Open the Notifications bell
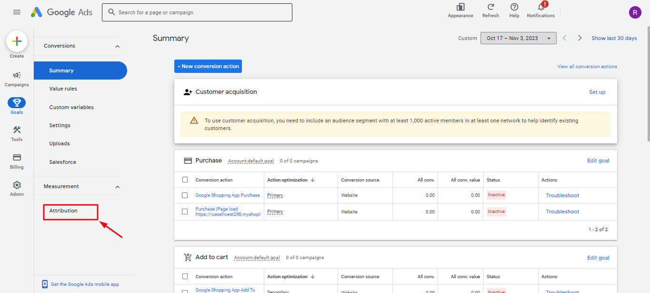Viewport: 650px width, 293px height. click(541, 7)
